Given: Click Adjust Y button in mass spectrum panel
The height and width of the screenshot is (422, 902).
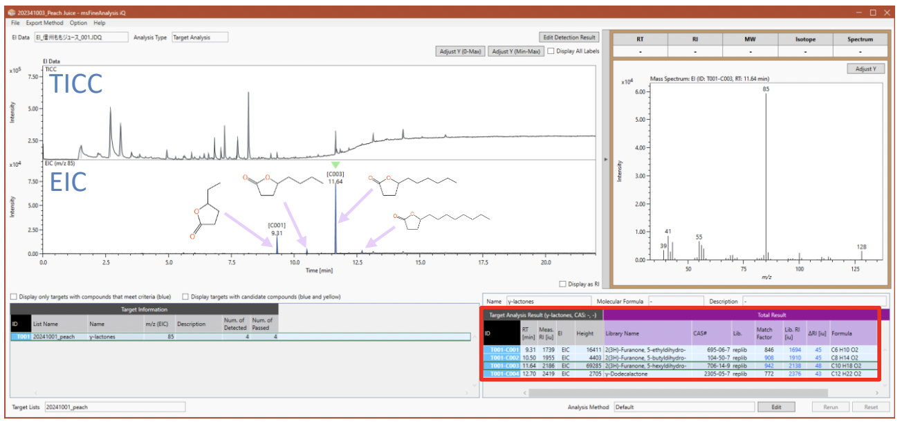Looking at the screenshot, I should (865, 69).
